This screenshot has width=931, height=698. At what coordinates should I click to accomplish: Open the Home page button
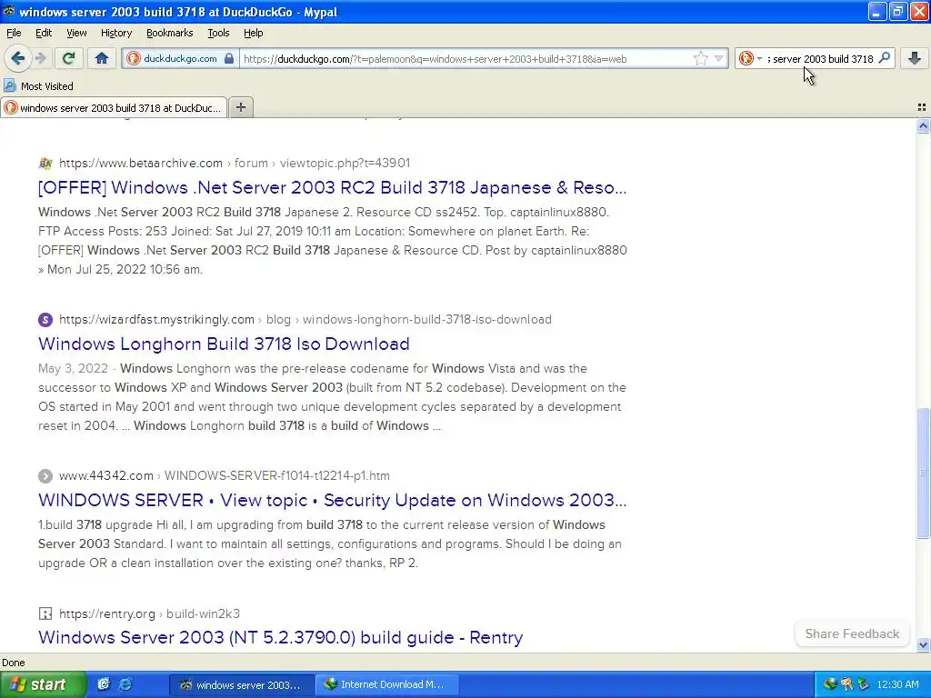tap(102, 58)
